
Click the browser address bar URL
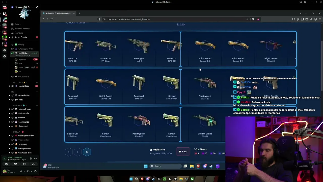coord(128,19)
